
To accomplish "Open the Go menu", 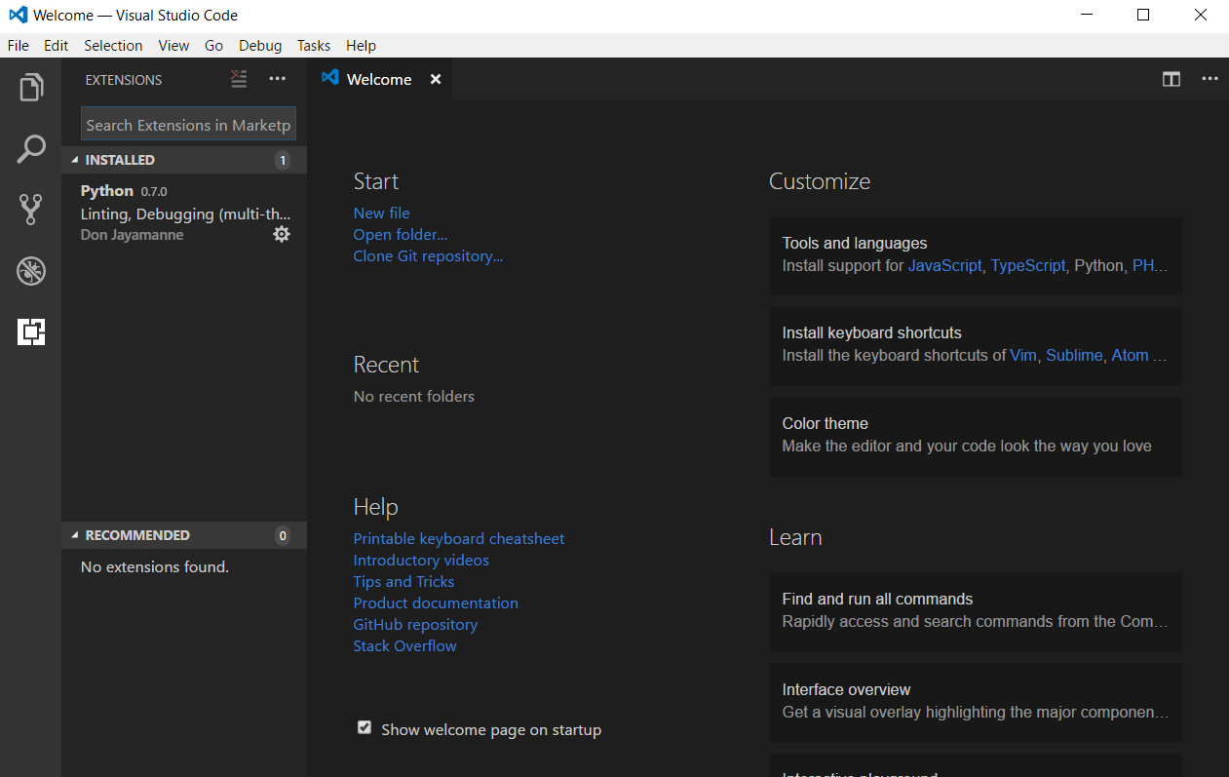I will coord(214,46).
